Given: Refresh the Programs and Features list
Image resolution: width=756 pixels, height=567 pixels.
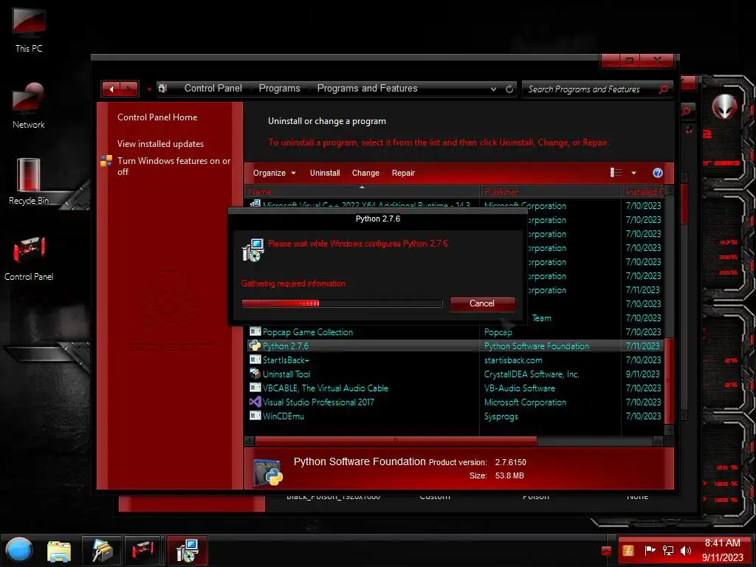Looking at the screenshot, I should 509,89.
